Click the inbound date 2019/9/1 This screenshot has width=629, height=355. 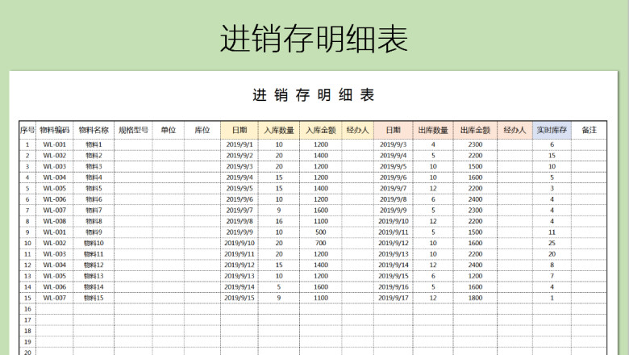point(240,144)
